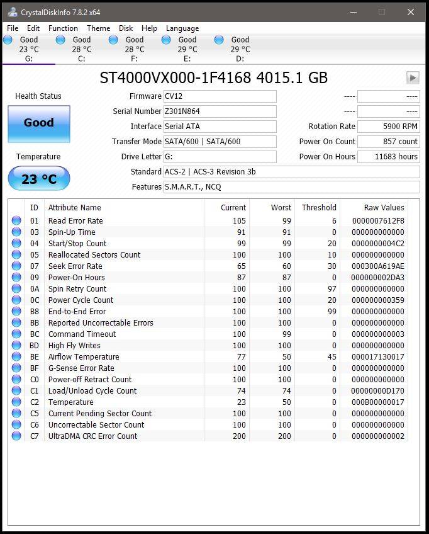Viewport: 429px width, 534px height.
Task: Click the Power On Count value 857 count
Action: pyautogui.click(x=389, y=141)
